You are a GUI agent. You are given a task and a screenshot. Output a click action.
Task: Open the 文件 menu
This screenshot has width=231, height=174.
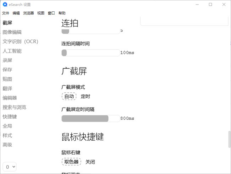(x=5, y=13)
